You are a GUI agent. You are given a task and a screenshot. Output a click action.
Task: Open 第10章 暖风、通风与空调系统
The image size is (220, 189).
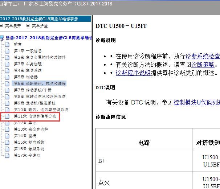41,110
